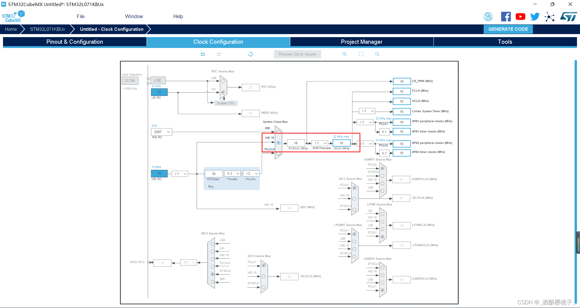
Task: Select MSI in System Clock Mux
Action: (x=279, y=132)
